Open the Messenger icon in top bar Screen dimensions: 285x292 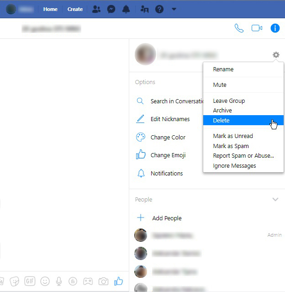click(111, 9)
